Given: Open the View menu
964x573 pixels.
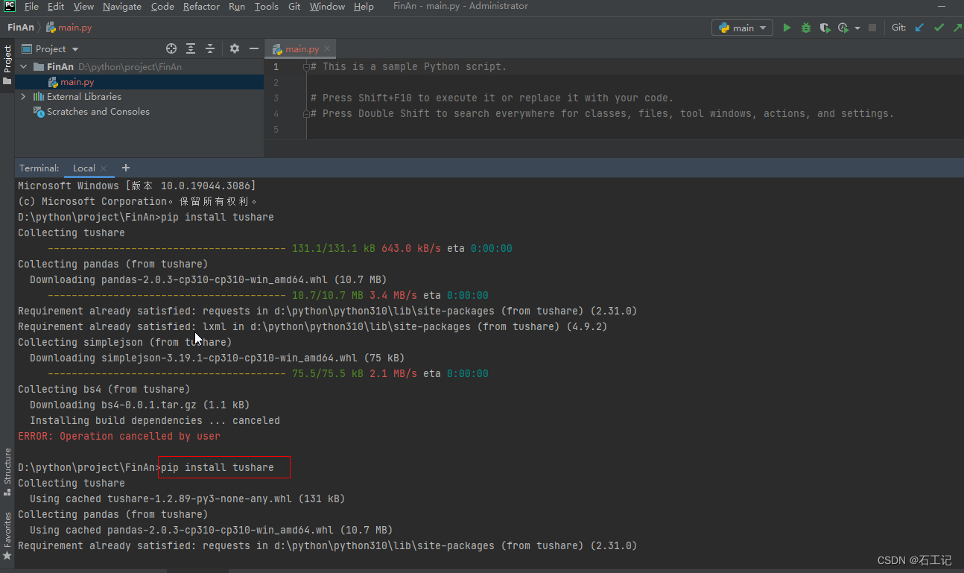Looking at the screenshot, I should pyautogui.click(x=83, y=7).
